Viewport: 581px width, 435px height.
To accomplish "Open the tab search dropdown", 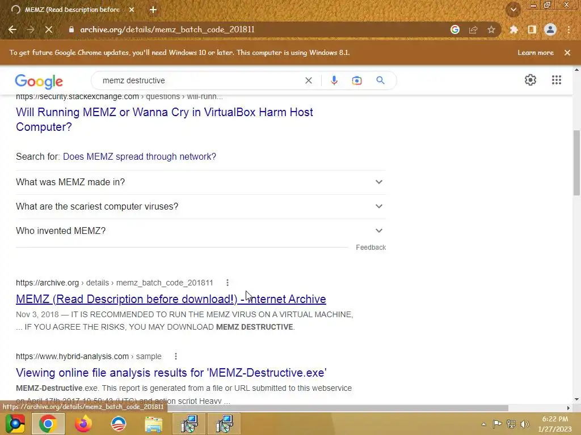I will click(513, 10).
